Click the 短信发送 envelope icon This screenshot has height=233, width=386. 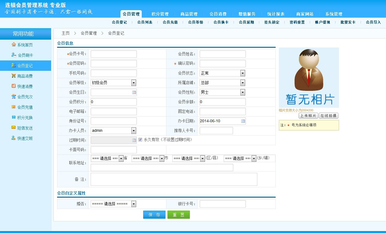pos(14,127)
